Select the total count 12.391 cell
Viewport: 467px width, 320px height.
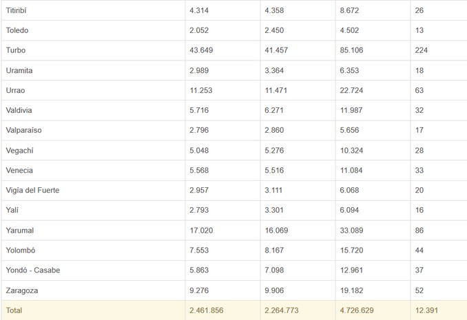coord(427,310)
